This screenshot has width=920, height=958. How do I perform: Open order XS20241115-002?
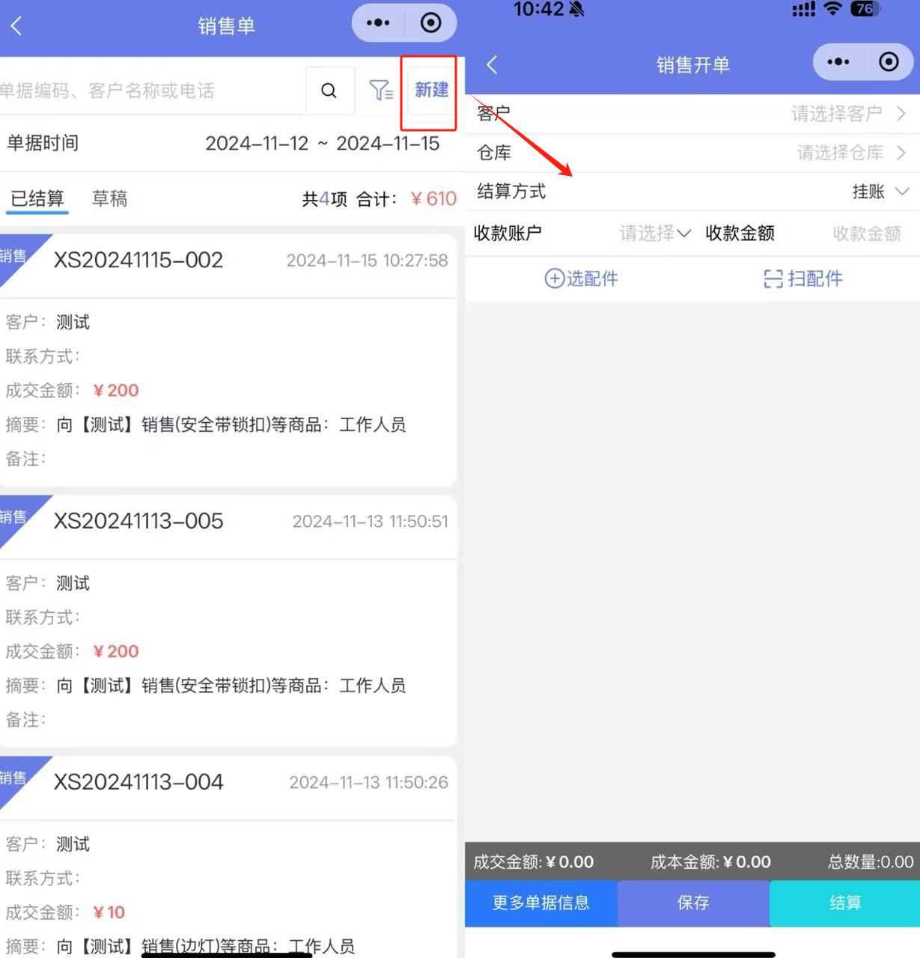pyautogui.click(x=138, y=260)
